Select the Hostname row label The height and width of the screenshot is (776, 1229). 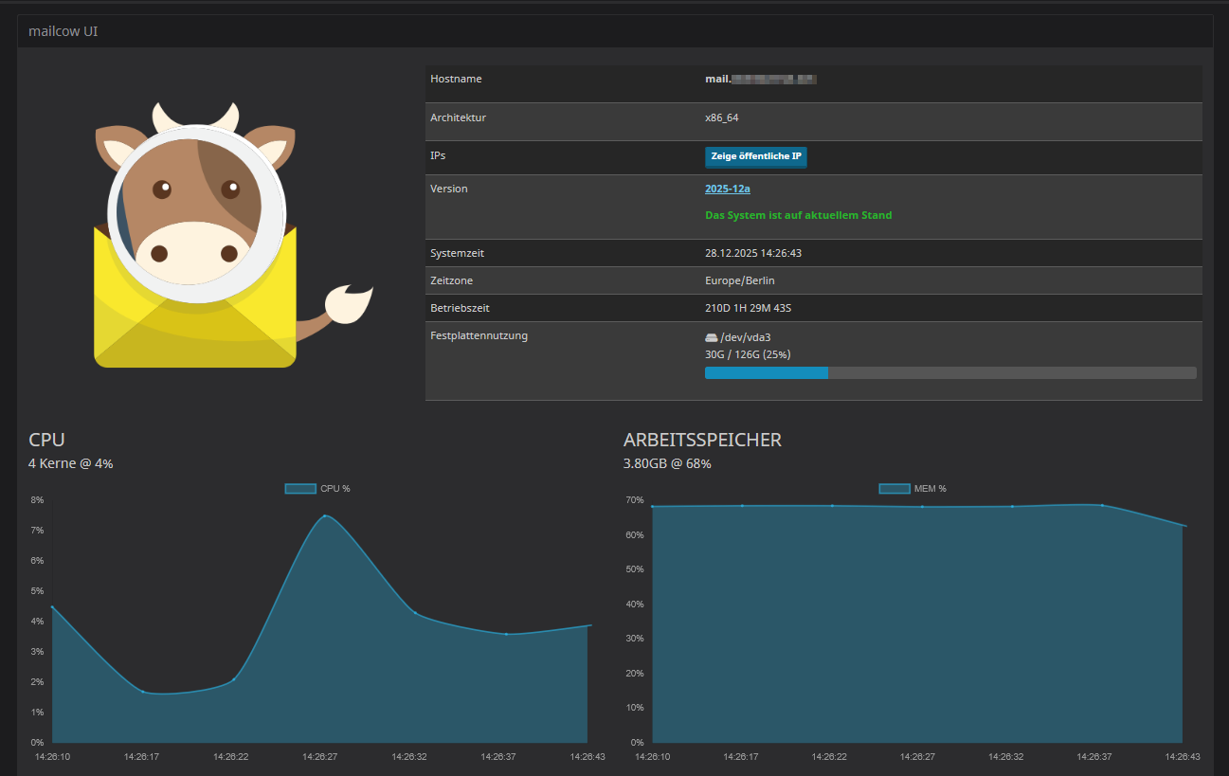point(456,79)
